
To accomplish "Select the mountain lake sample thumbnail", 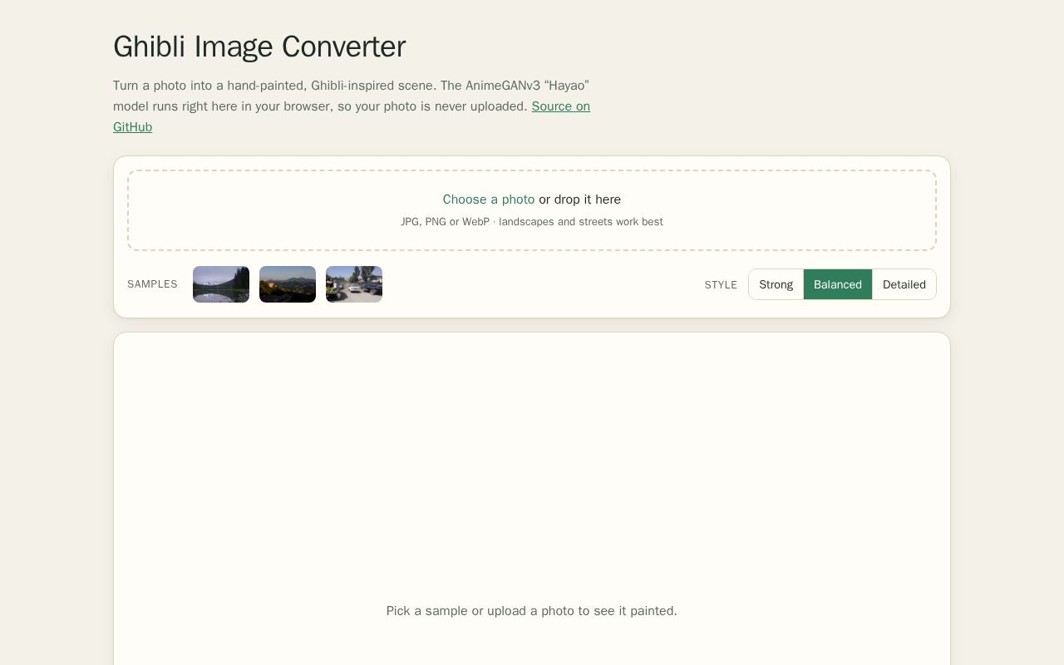I will pos(221,284).
